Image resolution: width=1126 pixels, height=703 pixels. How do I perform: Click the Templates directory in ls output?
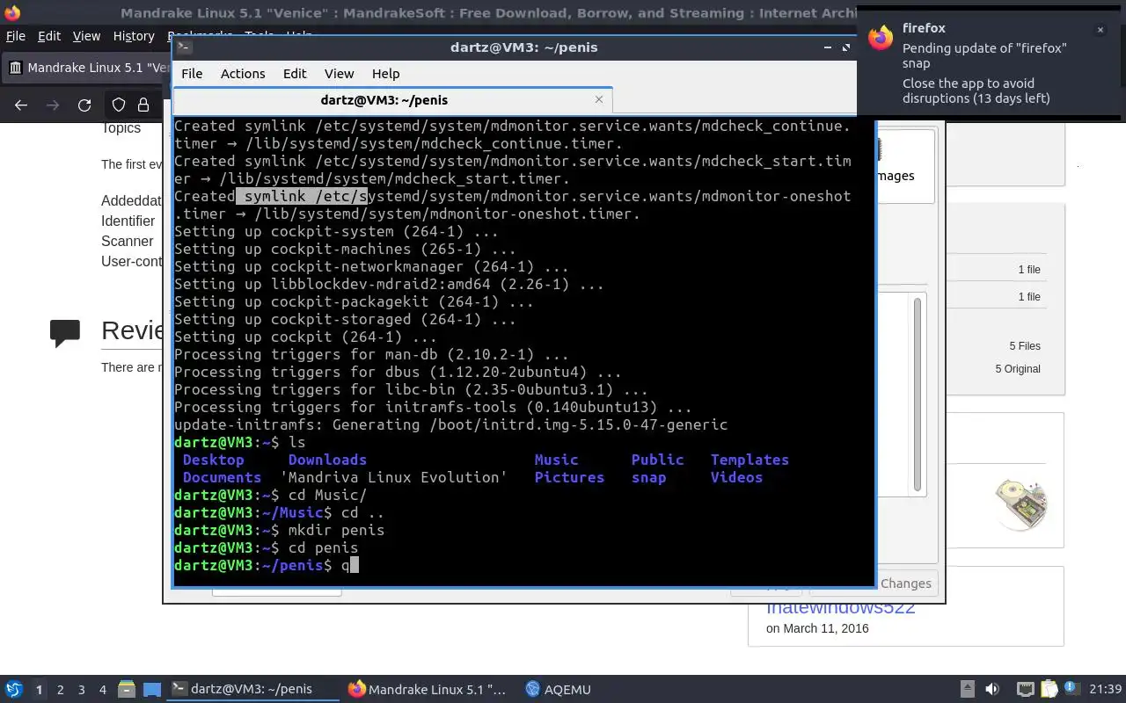(x=749, y=460)
